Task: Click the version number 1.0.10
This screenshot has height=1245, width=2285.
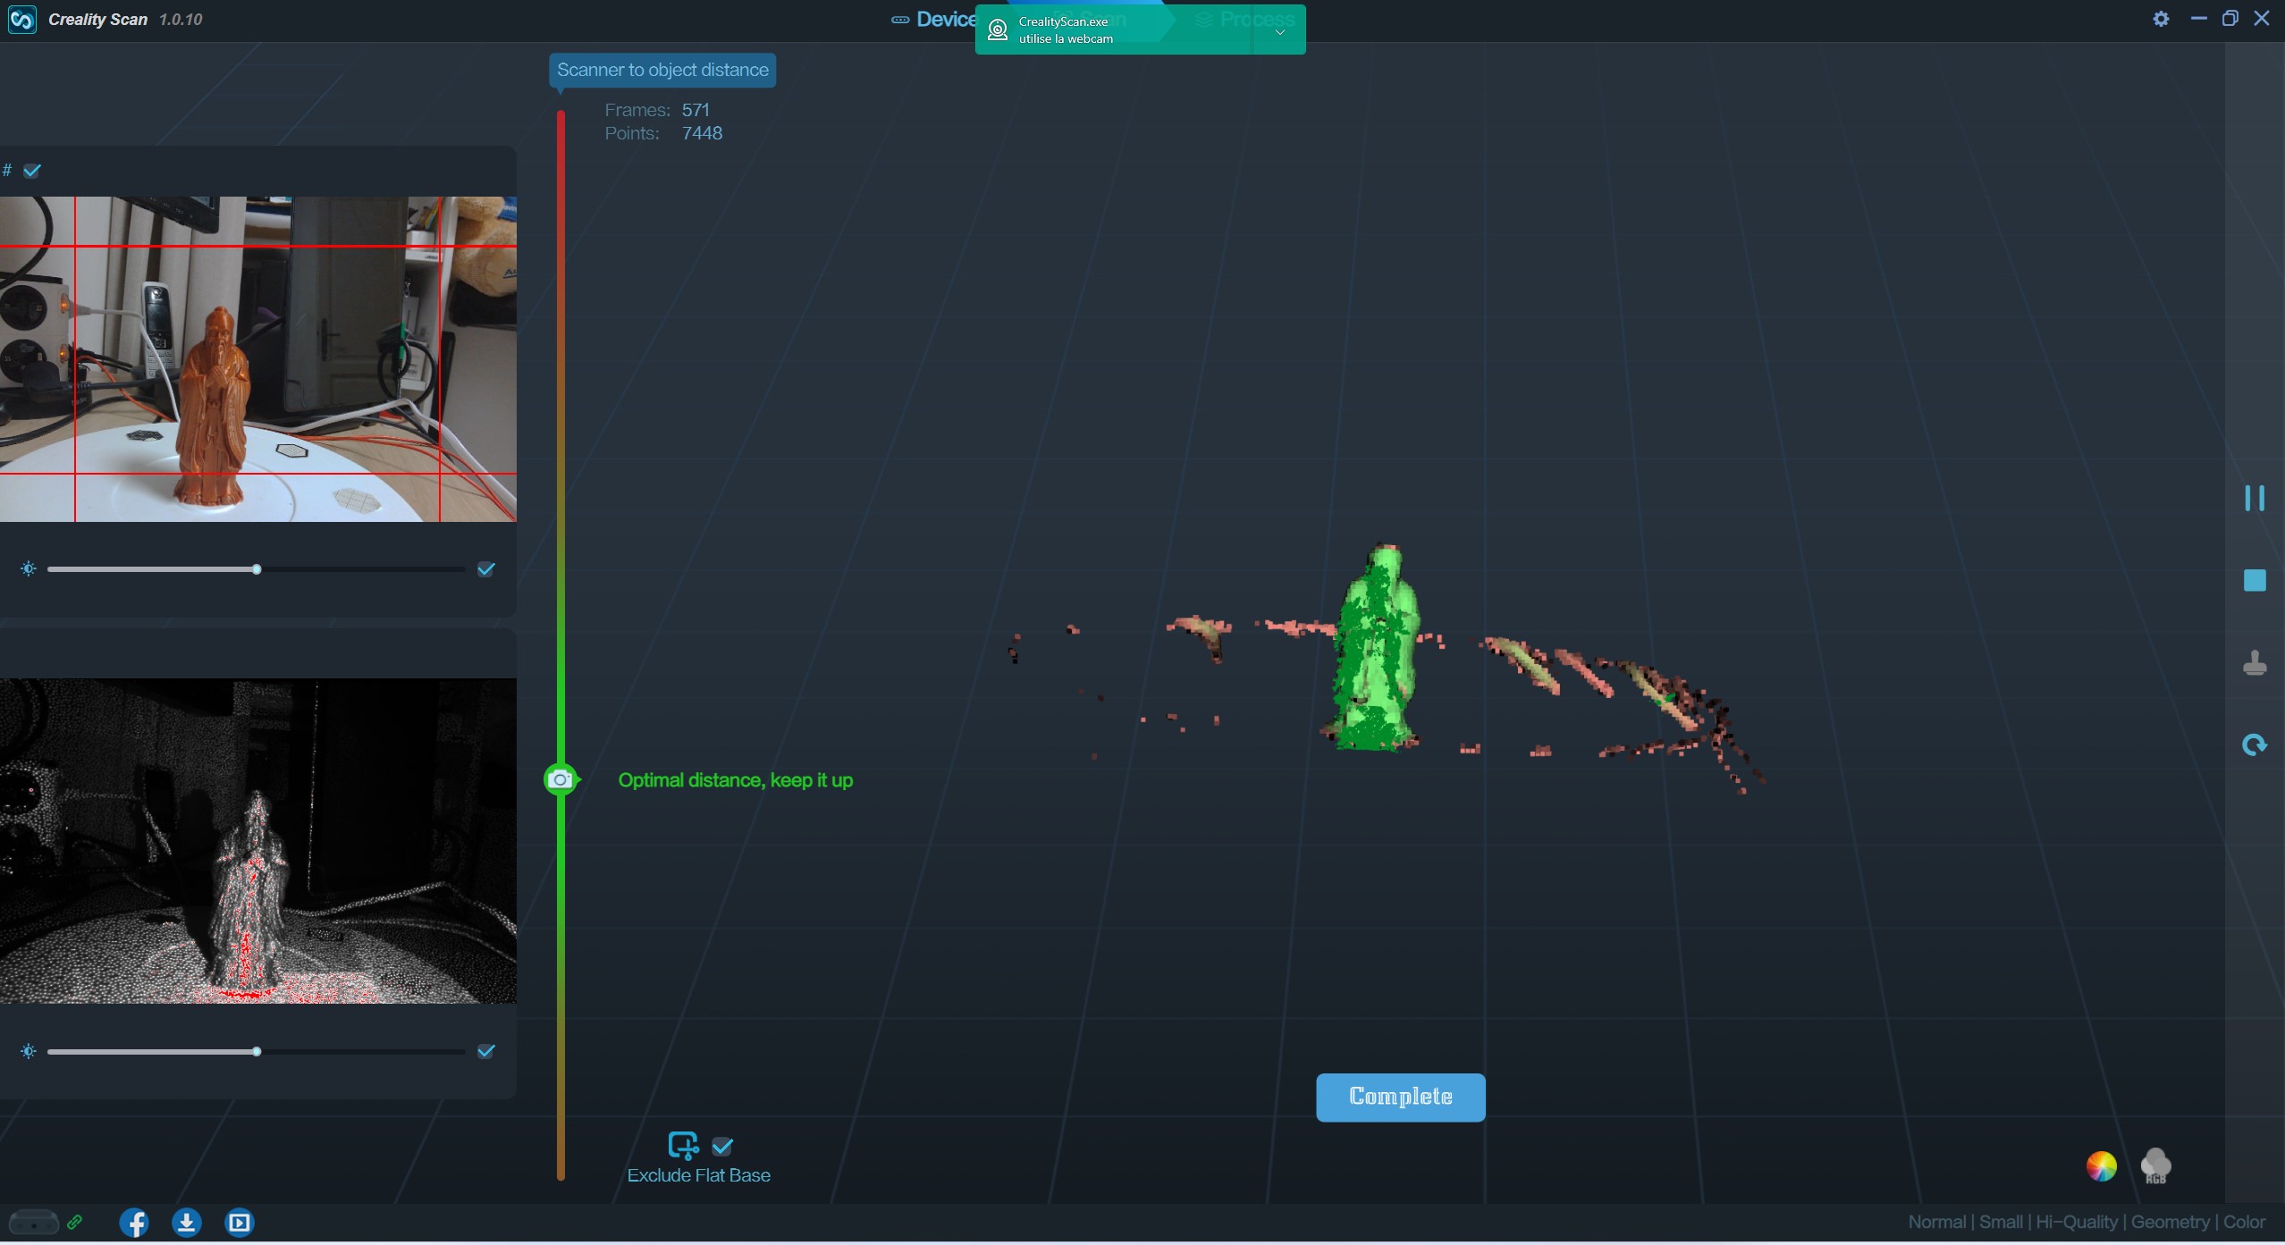Action: (x=181, y=20)
